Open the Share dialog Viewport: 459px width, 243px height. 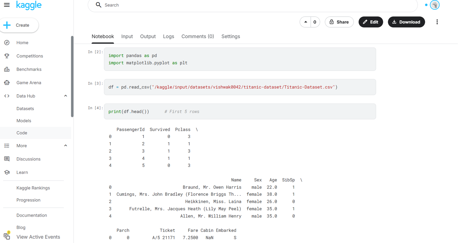339,22
